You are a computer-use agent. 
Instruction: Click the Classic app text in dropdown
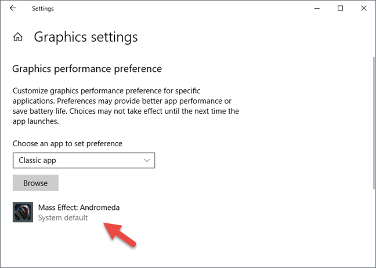click(x=37, y=160)
